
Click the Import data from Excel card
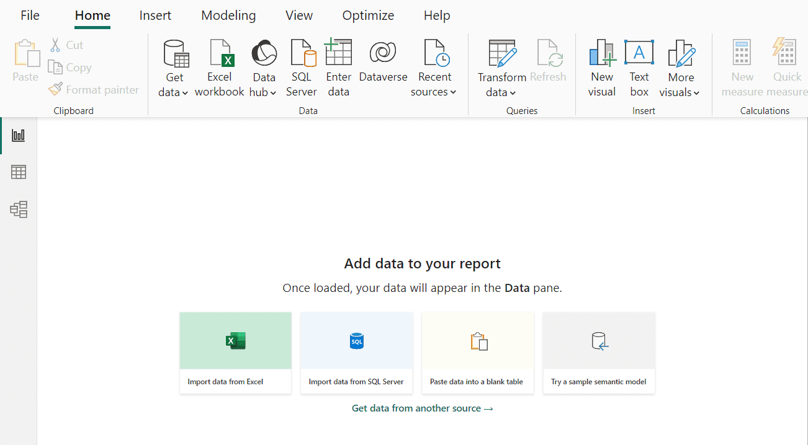point(235,353)
